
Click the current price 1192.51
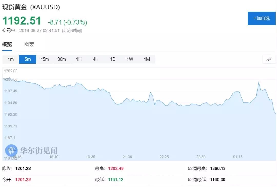tap(22, 21)
